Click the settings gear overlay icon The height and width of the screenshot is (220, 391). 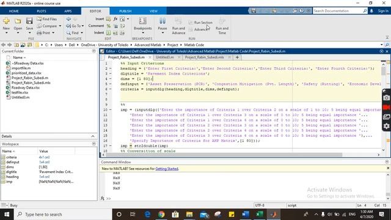click(x=386, y=127)
